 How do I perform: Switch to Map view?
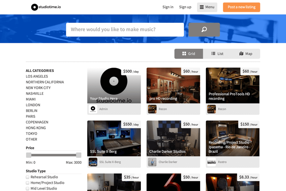246,54
